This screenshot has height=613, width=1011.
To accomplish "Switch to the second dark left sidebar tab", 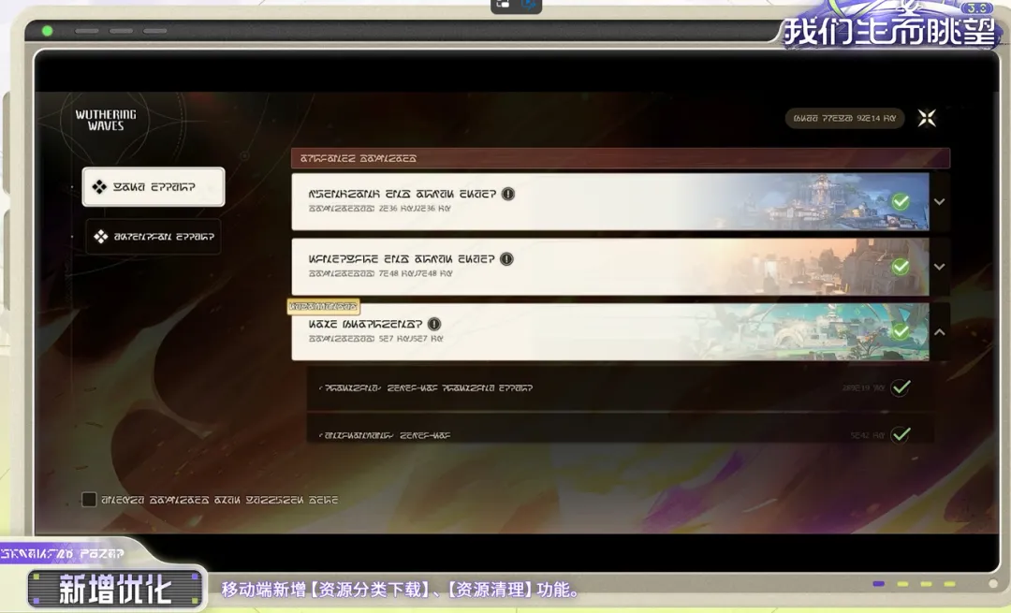I will [154, 237].
